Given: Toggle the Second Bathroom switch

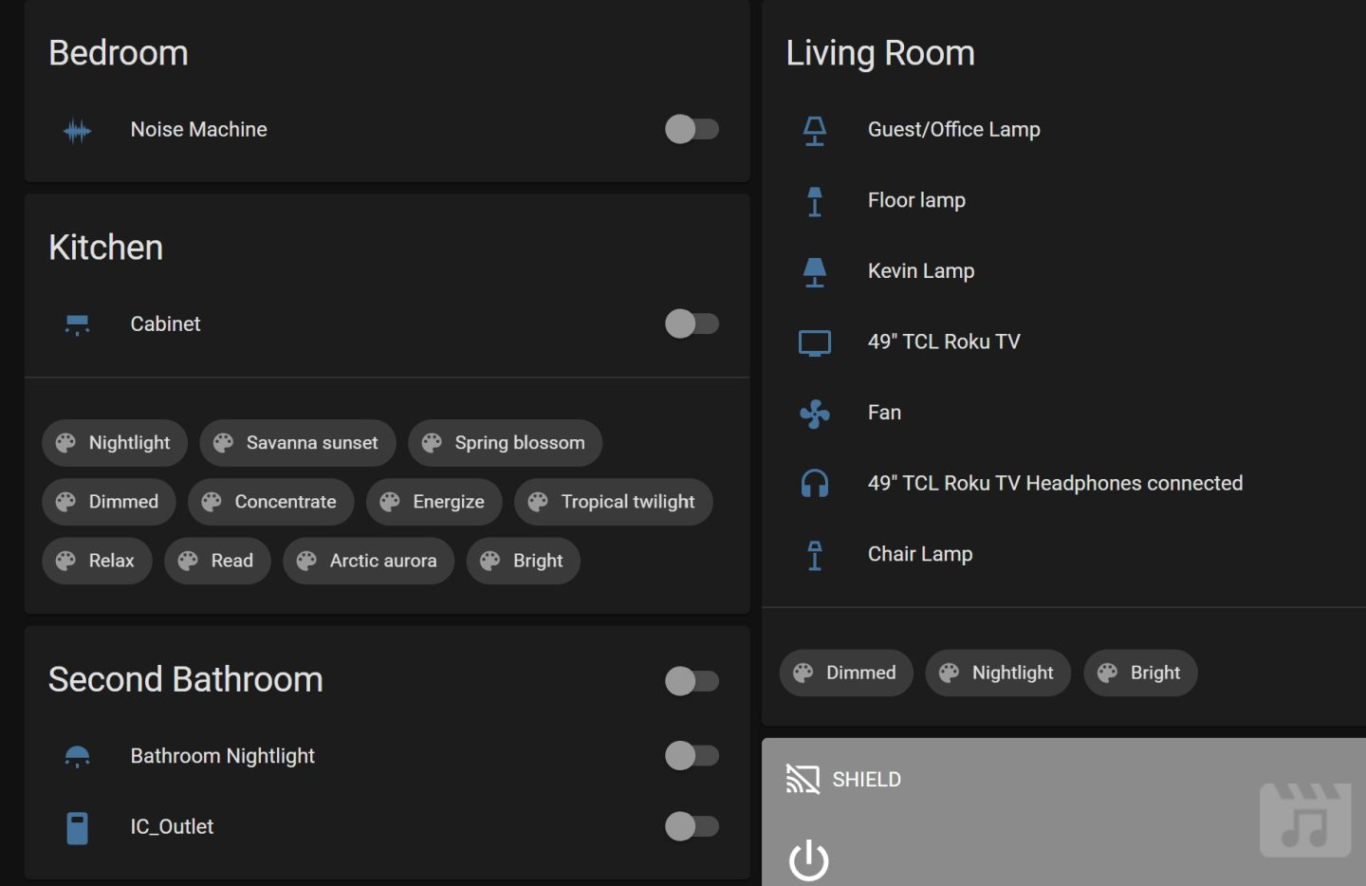Looking at the screenshot, I should (x=692, y=681).
